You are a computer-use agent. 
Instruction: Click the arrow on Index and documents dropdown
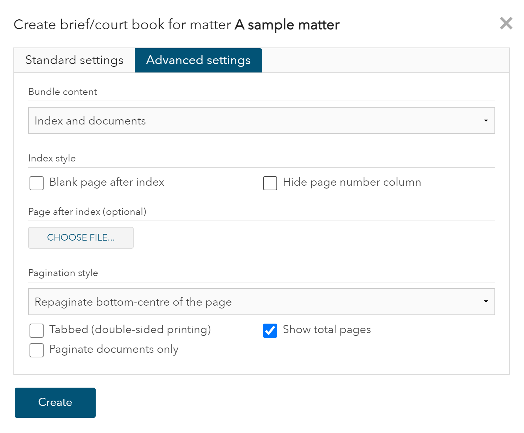[486, 121]
